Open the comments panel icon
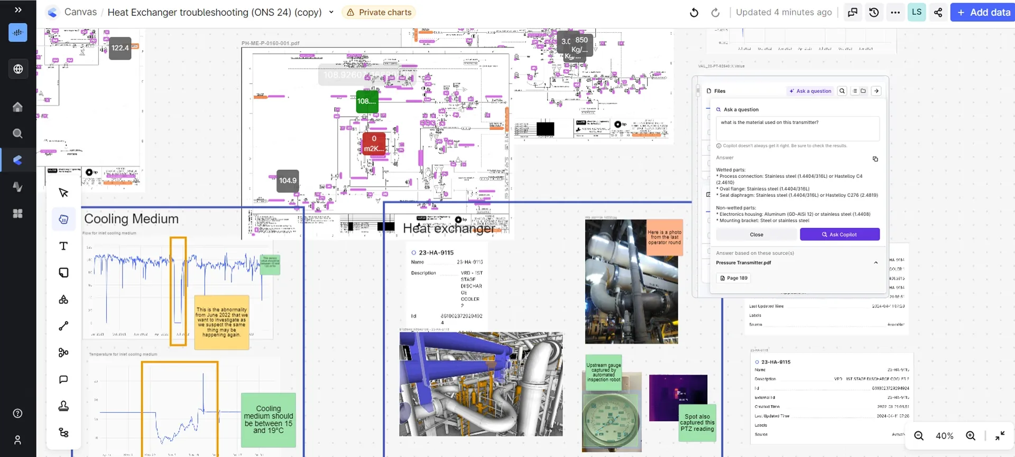Screen dimensions: 1015x457 853,12
